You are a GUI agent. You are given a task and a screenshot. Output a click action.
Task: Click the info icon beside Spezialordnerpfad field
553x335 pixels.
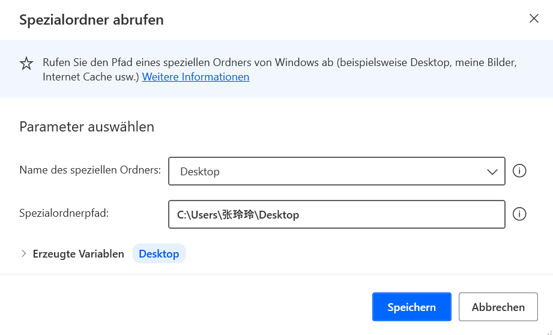coord(519,214)
